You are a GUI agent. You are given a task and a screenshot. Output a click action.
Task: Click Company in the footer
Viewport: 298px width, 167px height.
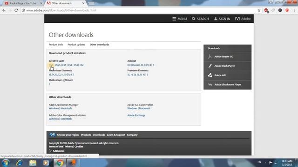(x=132, y=135)
